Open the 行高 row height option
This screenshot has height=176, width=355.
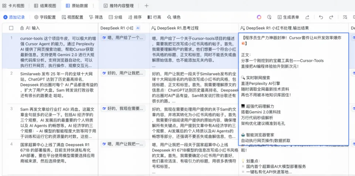[x=154, y=17]
